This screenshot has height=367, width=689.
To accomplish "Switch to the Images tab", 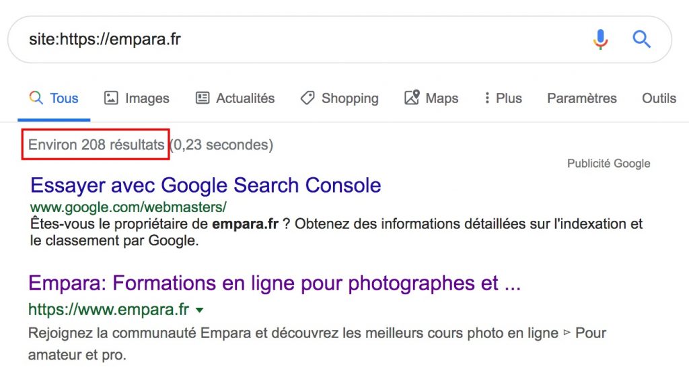I will click(x=147, y=98).
